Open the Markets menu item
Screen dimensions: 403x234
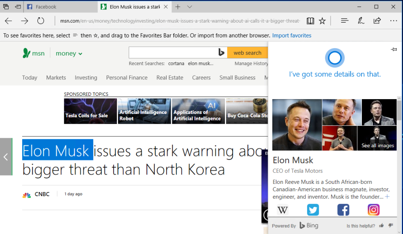(x=56, y=78)
